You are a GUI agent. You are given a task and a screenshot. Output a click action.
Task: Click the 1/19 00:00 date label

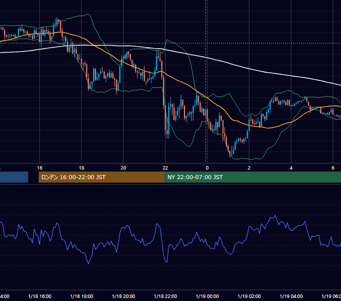click(207, 296)
